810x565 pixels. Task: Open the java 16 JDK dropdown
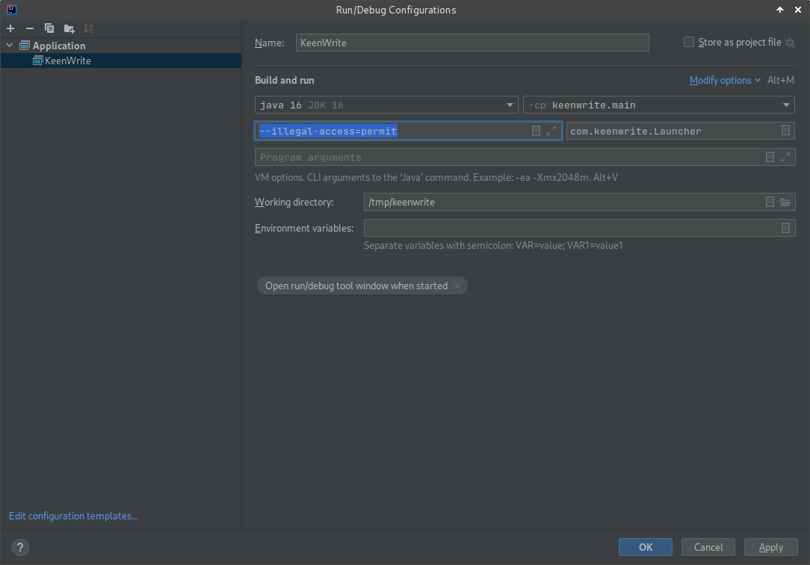386,105
